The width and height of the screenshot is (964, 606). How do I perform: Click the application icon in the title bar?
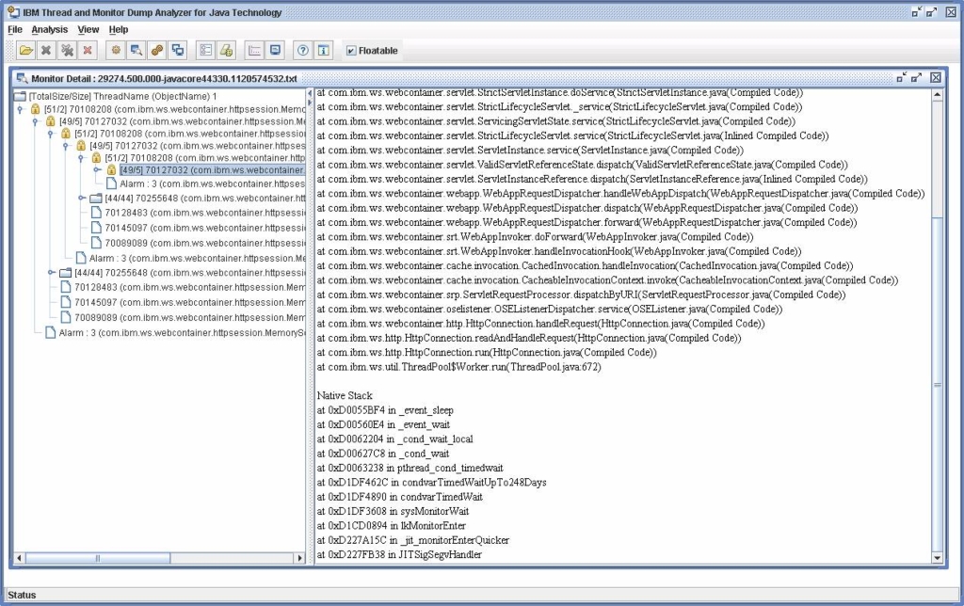[x=12, y=11]
